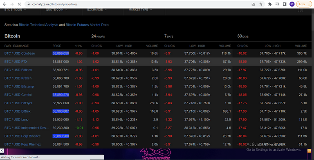Open Bitcoin Technical Analysis link

tap(38, 25)
